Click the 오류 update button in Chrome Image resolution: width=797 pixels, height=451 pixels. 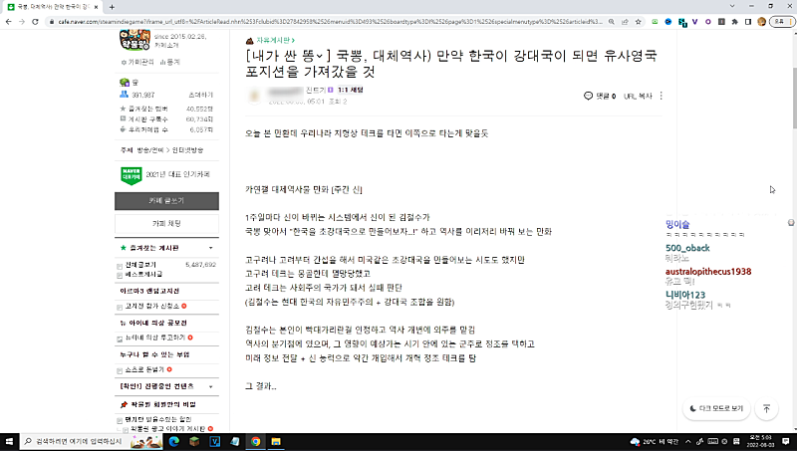tap(782, 22)
